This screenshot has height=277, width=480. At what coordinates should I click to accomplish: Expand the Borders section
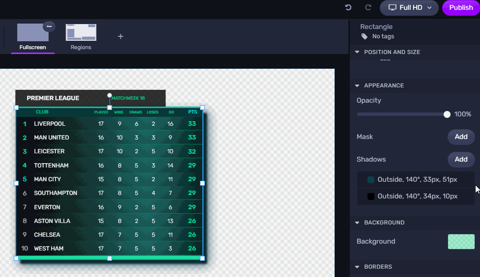(x=357, y=267)
